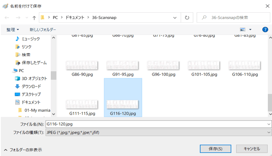Viewport: 272px width, 156px height.
Task: Select ミュージック in the navigation pane
Action: (31, 39)
